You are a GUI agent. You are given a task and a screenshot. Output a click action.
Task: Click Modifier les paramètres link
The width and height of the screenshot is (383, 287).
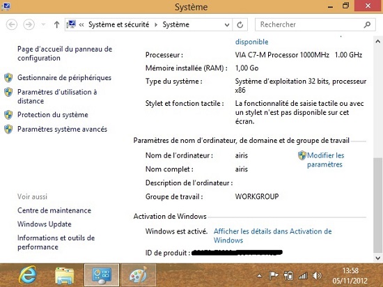point(325,160)
